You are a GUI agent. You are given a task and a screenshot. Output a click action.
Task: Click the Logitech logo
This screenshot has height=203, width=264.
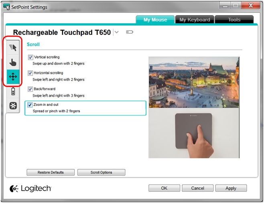coord(30,188)
